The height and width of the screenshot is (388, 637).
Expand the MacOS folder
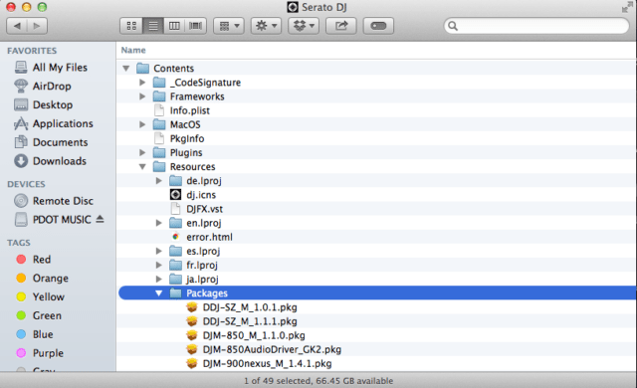click(x=142, y=124)
